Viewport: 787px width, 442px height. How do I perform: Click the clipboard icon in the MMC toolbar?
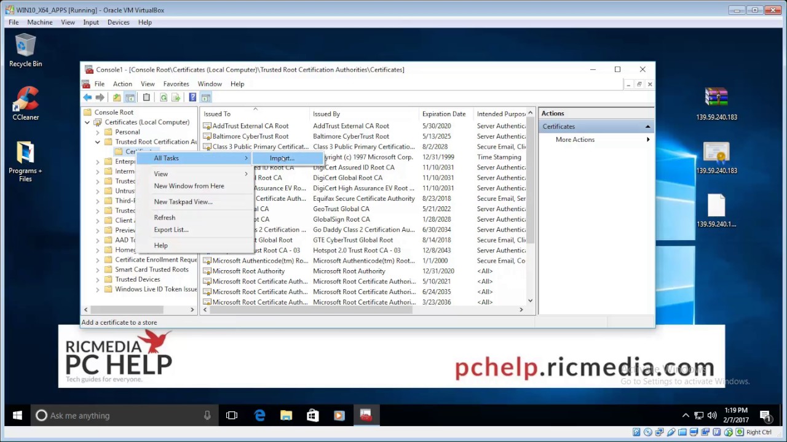coord(146,98)
